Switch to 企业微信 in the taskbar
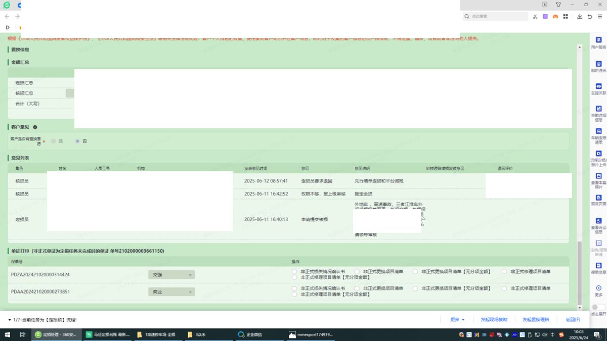 pyautogui.click(x=254, y=334)
